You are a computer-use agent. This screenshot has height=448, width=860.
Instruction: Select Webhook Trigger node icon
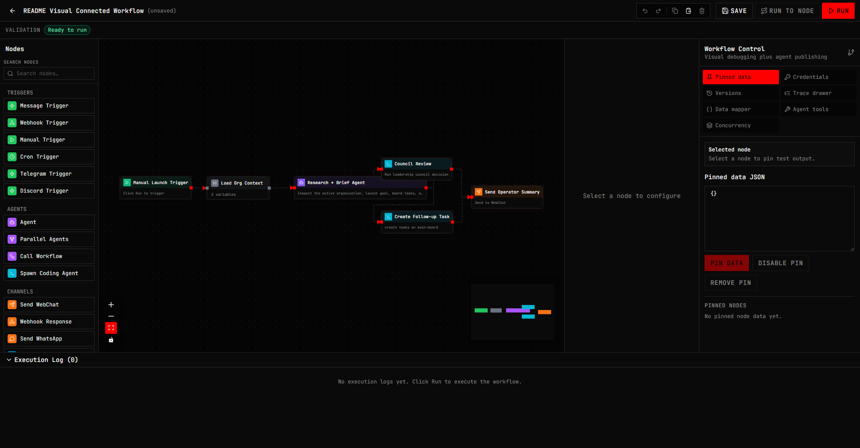pos(12,123)
